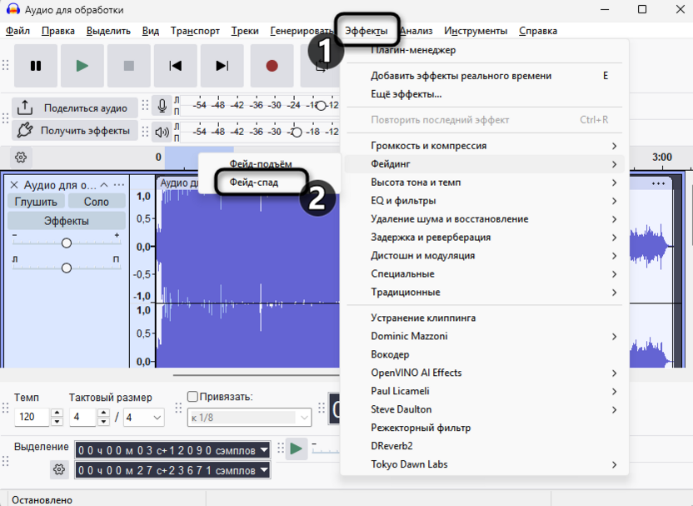
Task: Open the snap value к 1/8 dropdown
Action: click(249, 418)
